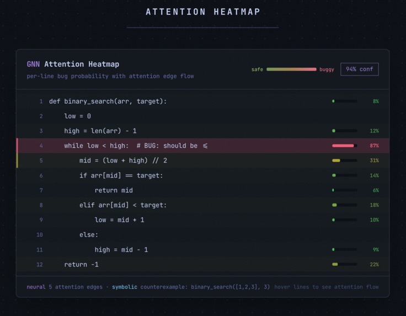Click the neural label in footer
Screen dimensions: 406x316
point(36,287)
